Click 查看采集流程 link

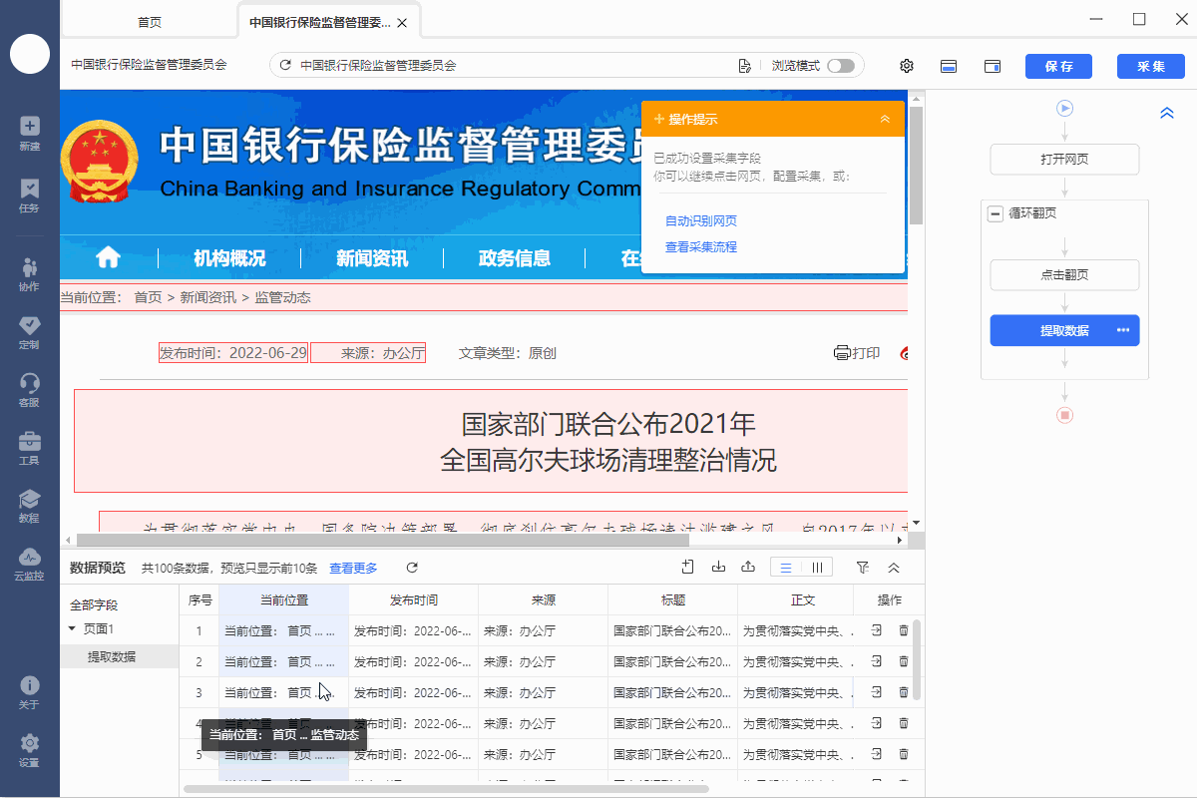coord(701,246)
